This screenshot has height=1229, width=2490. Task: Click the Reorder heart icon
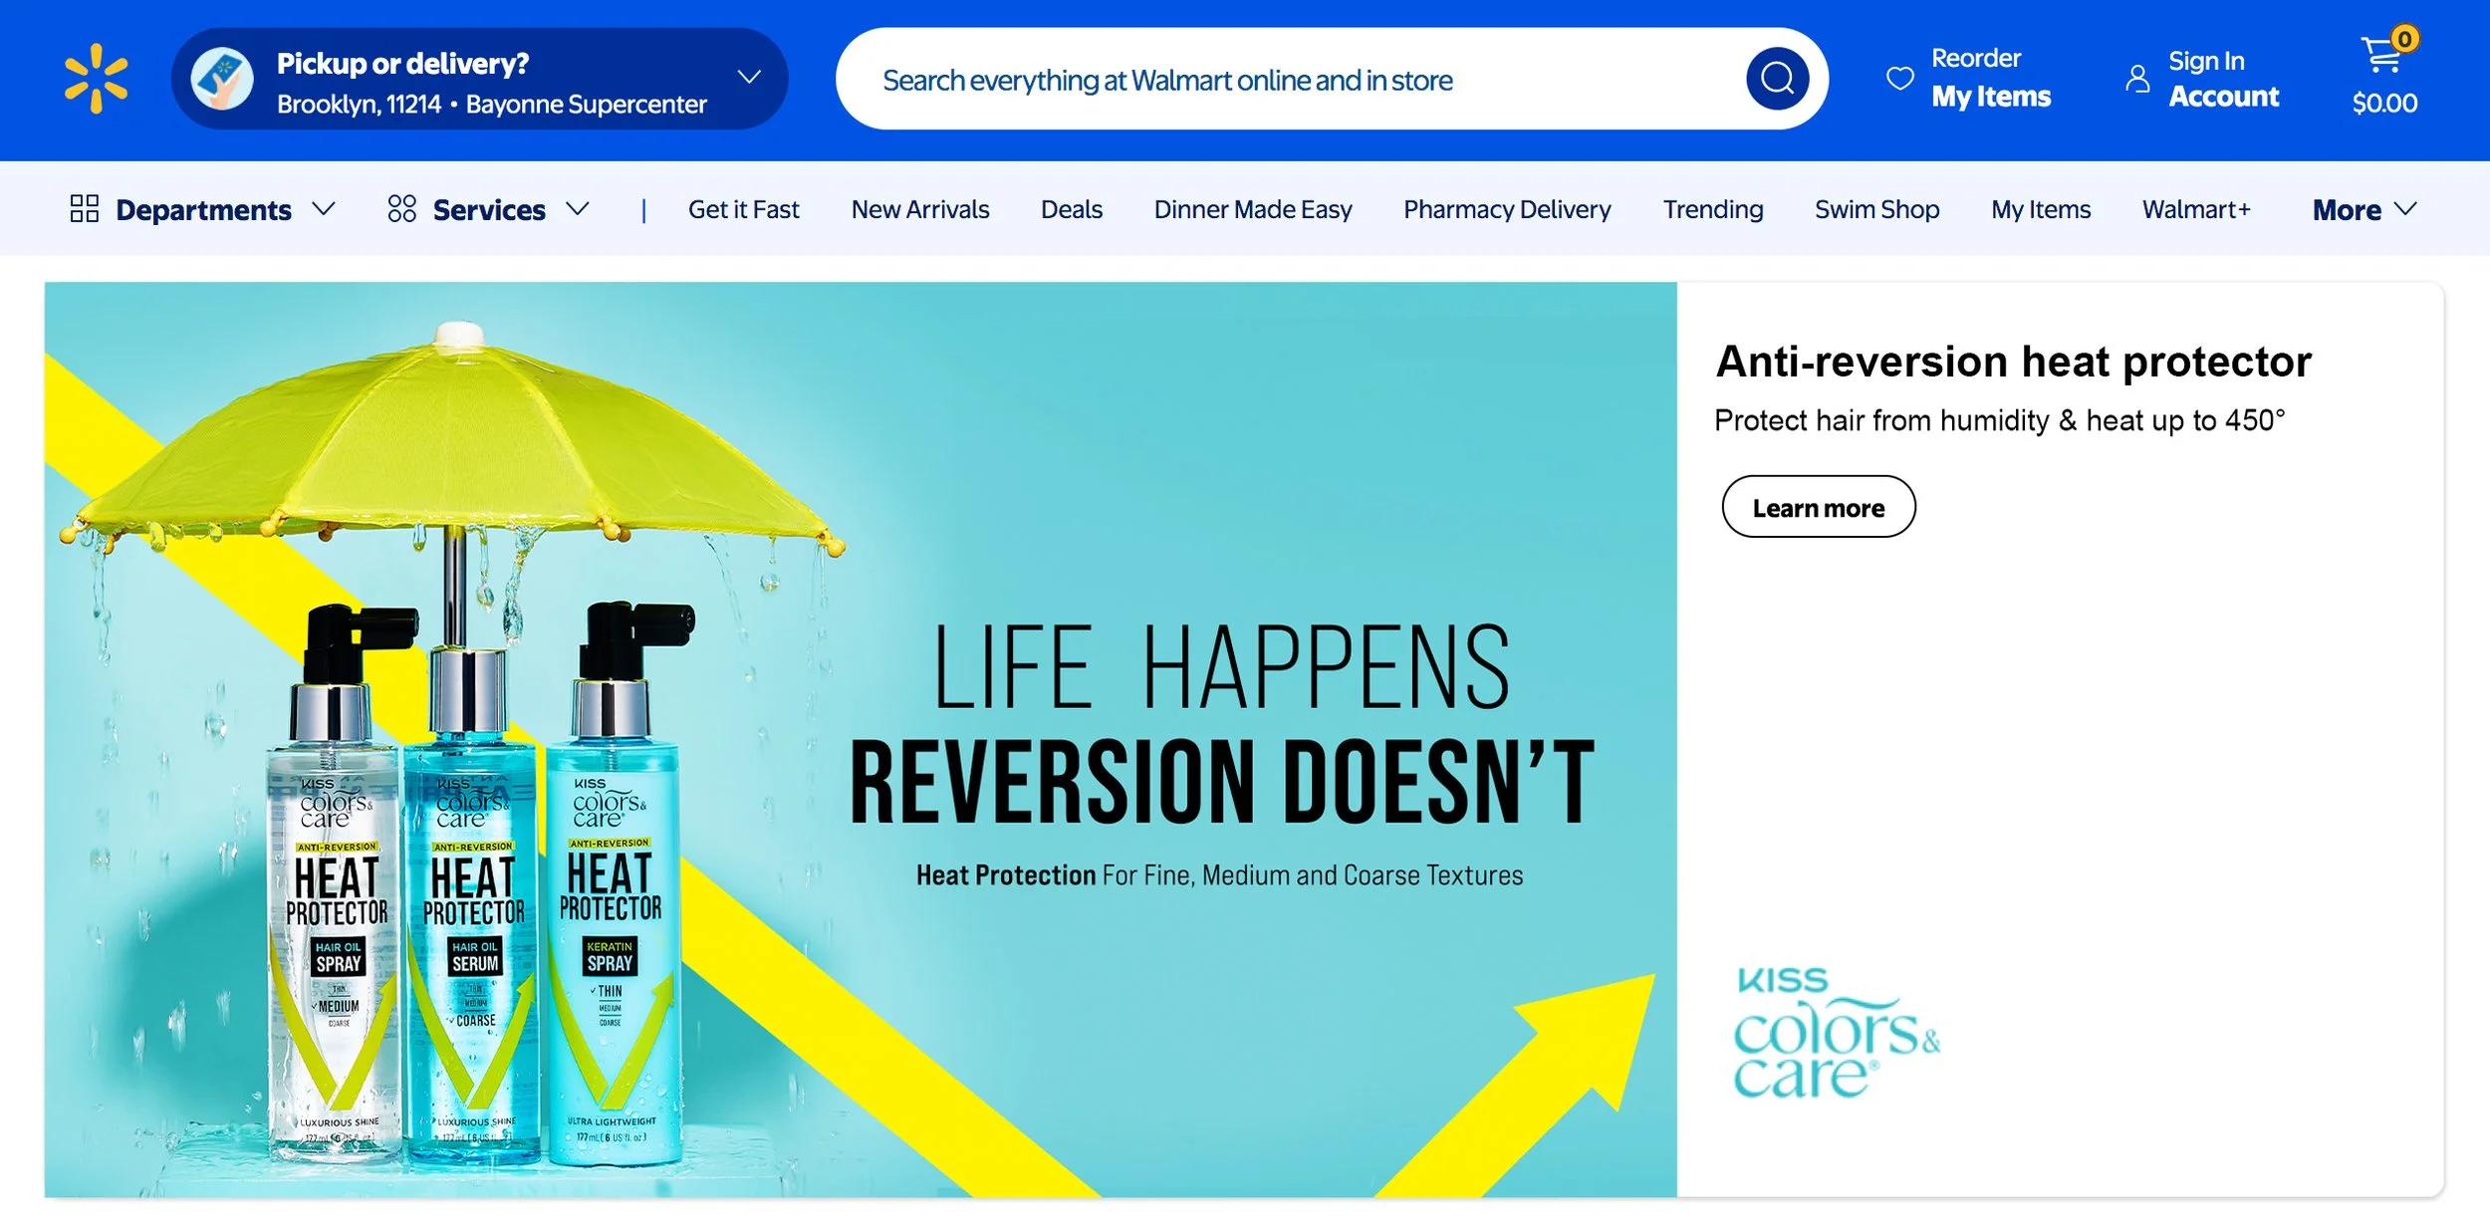pyautogui.click(x=1900, y=78)
